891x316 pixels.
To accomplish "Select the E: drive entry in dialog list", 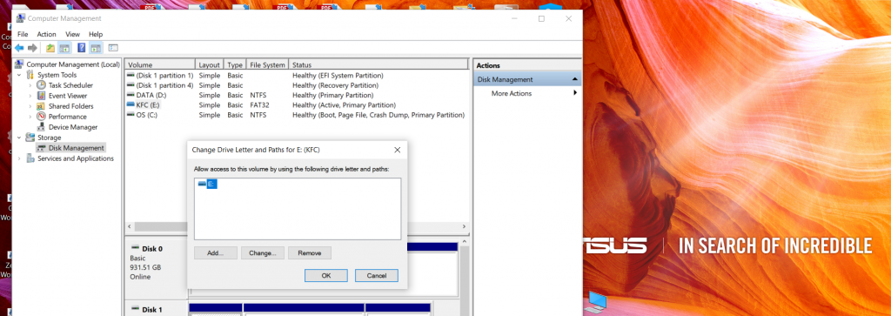I will [x=207, y=185].
